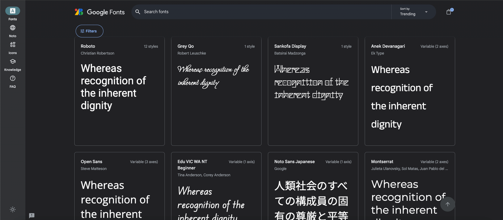This screenshot has width=503, height=220.
Task: Click the Variable (1 axis) label on Noto Sans Japanese
Action: (338, 162)
